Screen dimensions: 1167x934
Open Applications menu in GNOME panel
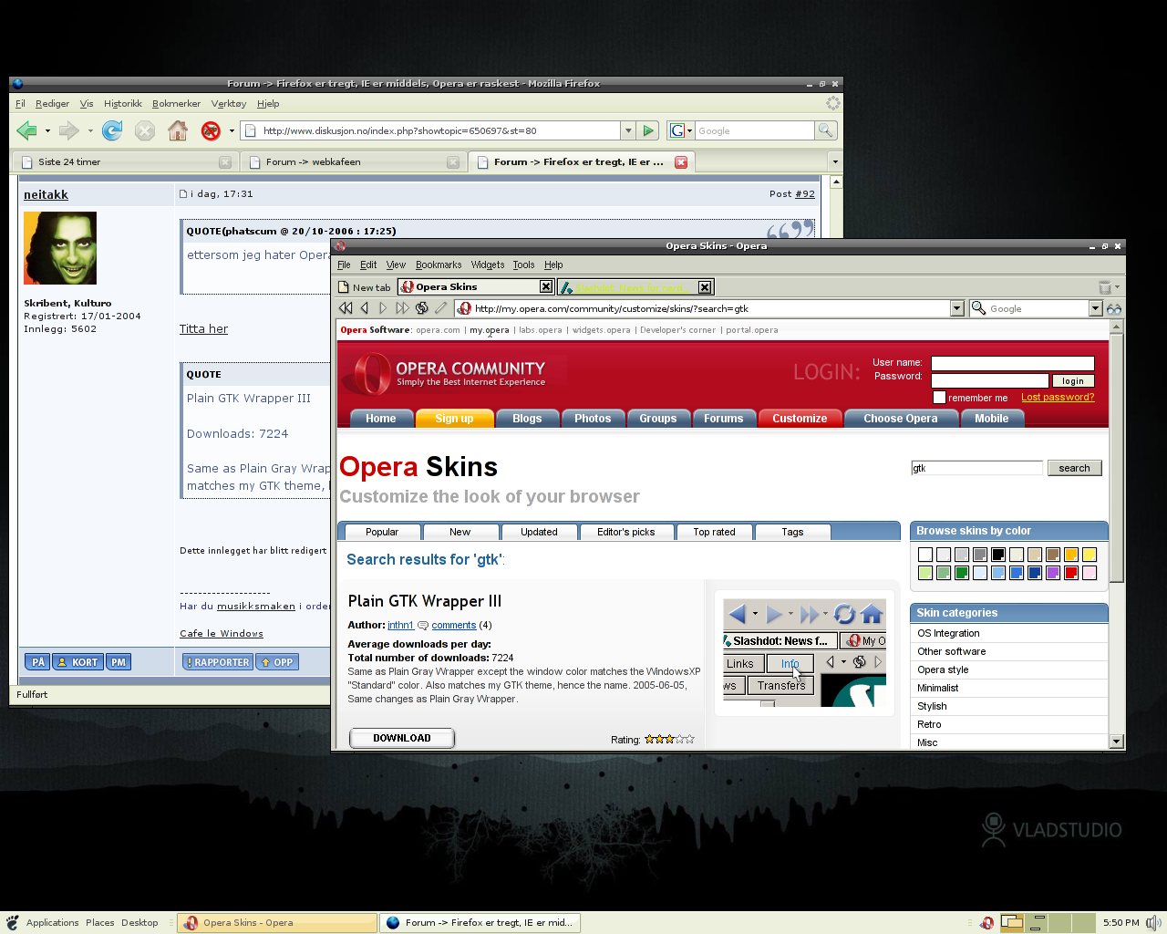tap(52, 922)
